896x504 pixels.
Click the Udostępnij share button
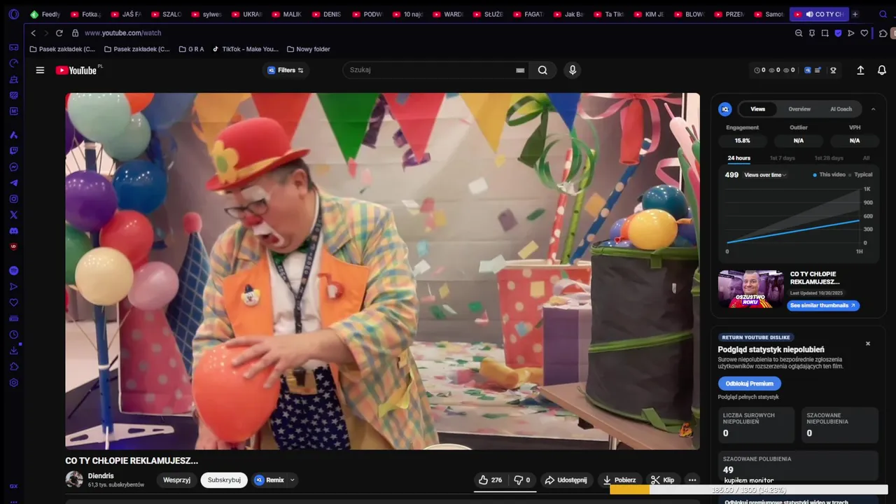pyautogui.click(x=566, y=480)
